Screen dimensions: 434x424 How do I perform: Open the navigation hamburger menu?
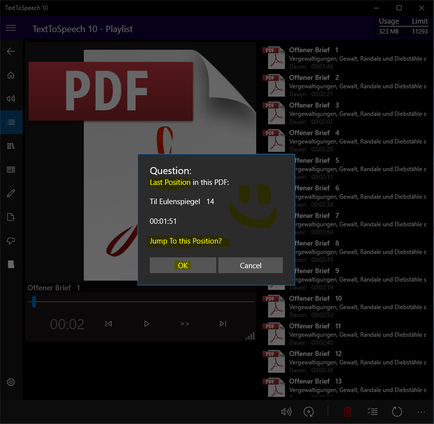coord(11,28)
